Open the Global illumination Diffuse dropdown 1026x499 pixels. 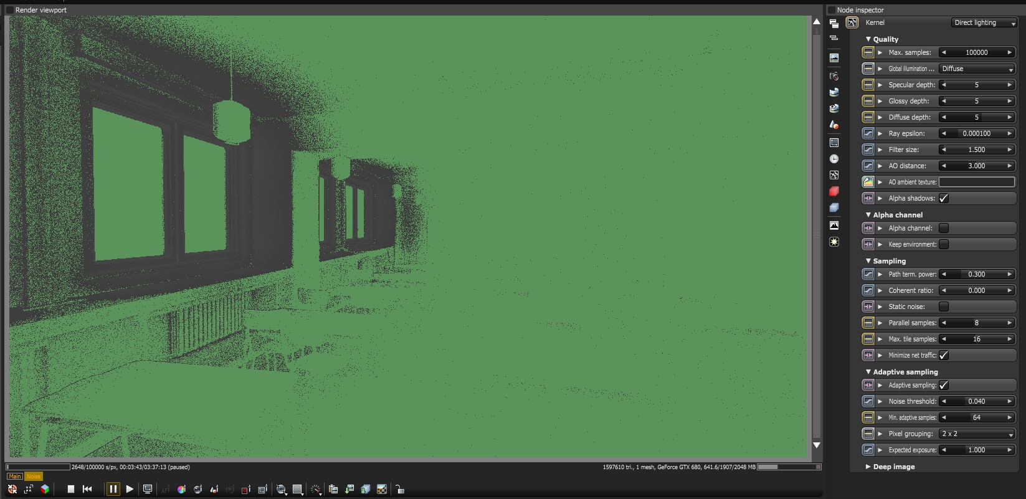(x=977, y=69)
